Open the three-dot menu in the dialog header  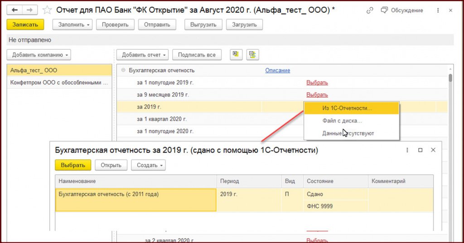[407, 150]
